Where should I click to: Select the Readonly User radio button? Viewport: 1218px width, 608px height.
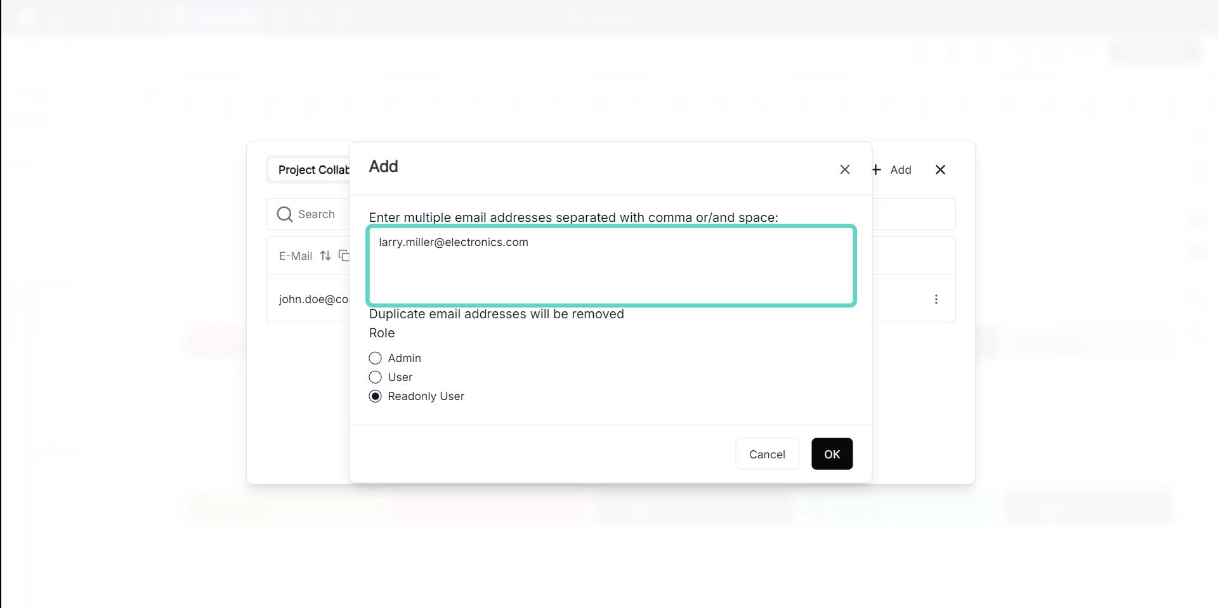click(376, 396)
